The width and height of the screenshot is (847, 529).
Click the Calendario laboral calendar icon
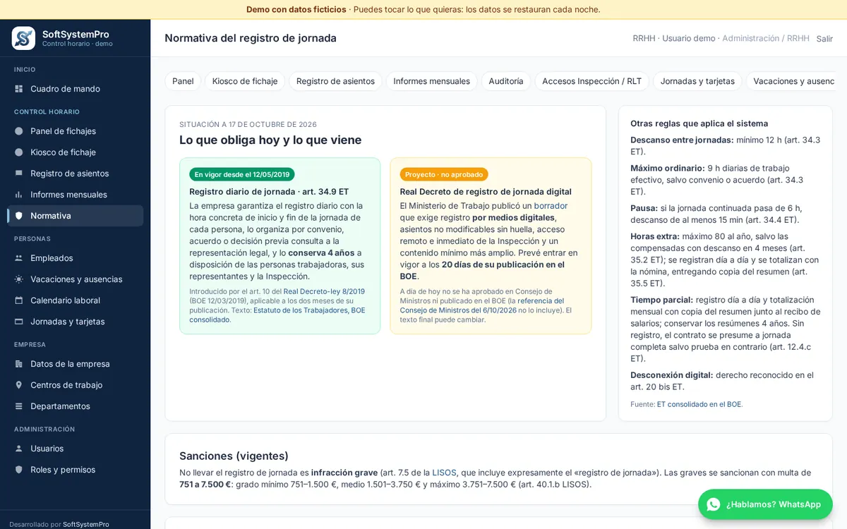click(19, 300)
